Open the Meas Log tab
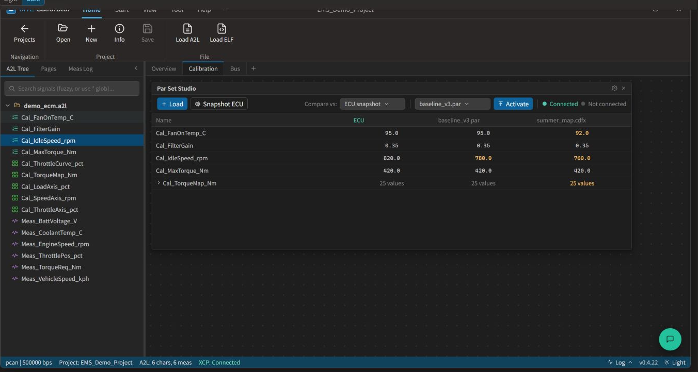Screen dimensions: 698x372 [81, 69]
